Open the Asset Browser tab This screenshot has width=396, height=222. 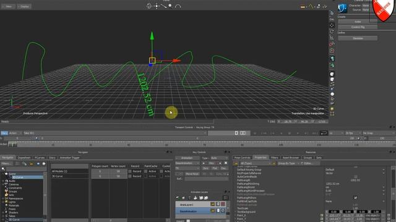[291, 158]
